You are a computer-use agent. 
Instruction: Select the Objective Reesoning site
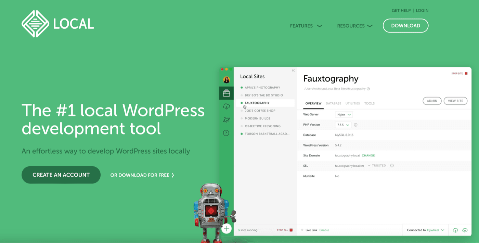(262, 126)
